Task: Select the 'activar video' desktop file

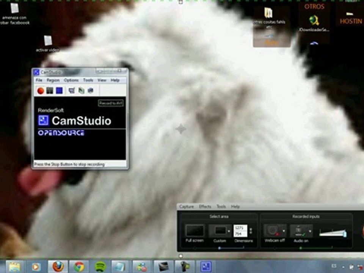Action: [48, 44]
